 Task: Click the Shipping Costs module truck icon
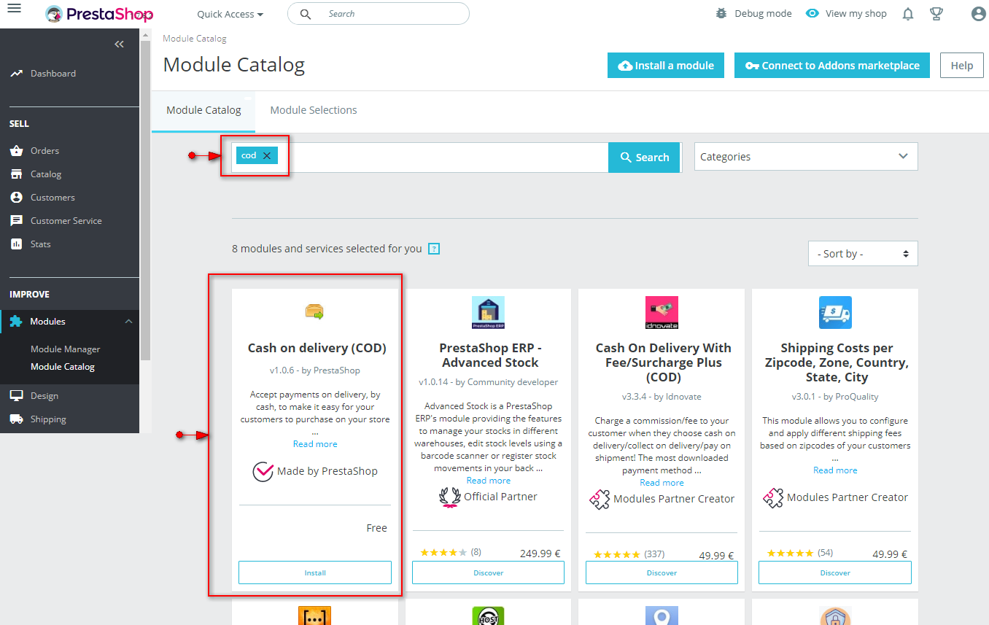click(835, 312)
